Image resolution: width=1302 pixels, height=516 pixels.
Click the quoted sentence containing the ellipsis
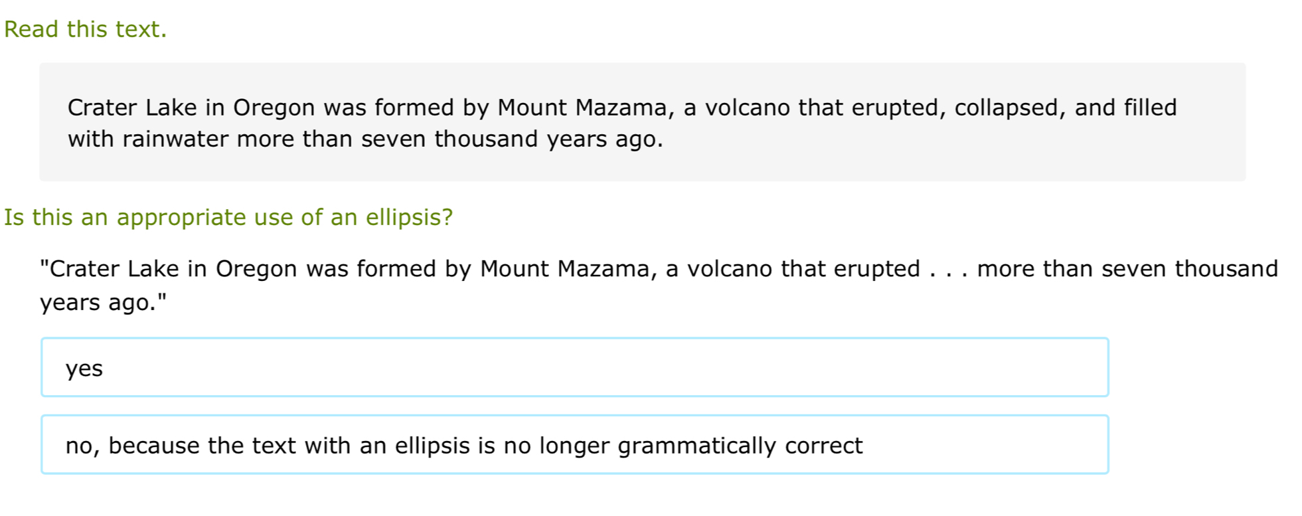coord(659,285)
